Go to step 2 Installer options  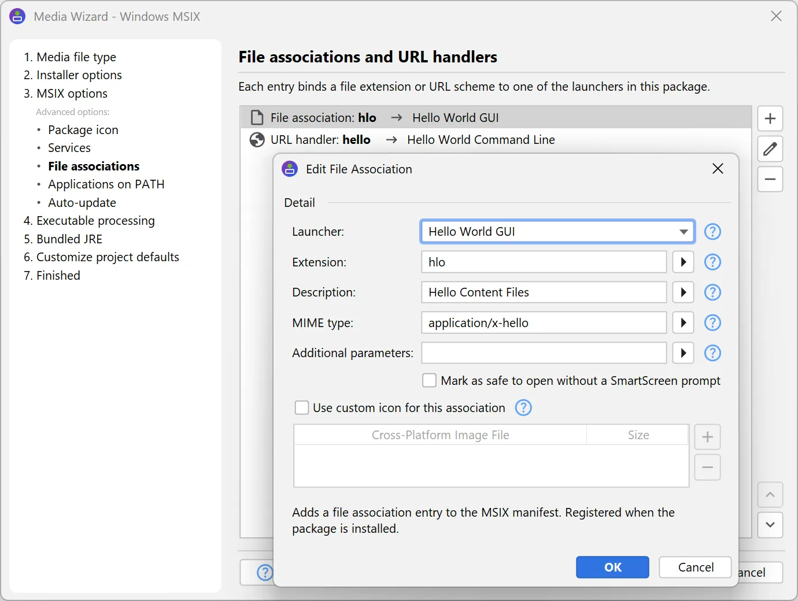point(73,75)
